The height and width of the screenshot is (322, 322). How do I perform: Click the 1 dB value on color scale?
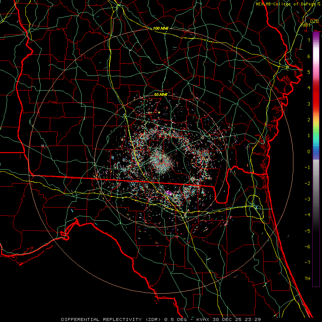tap(309, 136)
